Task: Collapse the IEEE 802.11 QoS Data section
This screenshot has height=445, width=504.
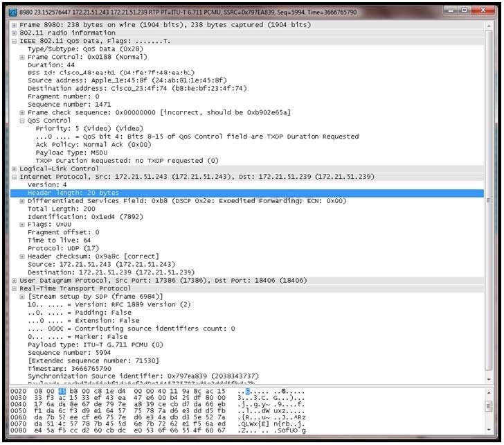Action: click(15, 41)
